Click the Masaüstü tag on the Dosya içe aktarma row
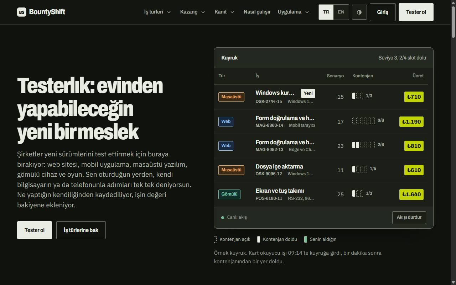Viewport: 456px width, 285px height. pos(231,170)
